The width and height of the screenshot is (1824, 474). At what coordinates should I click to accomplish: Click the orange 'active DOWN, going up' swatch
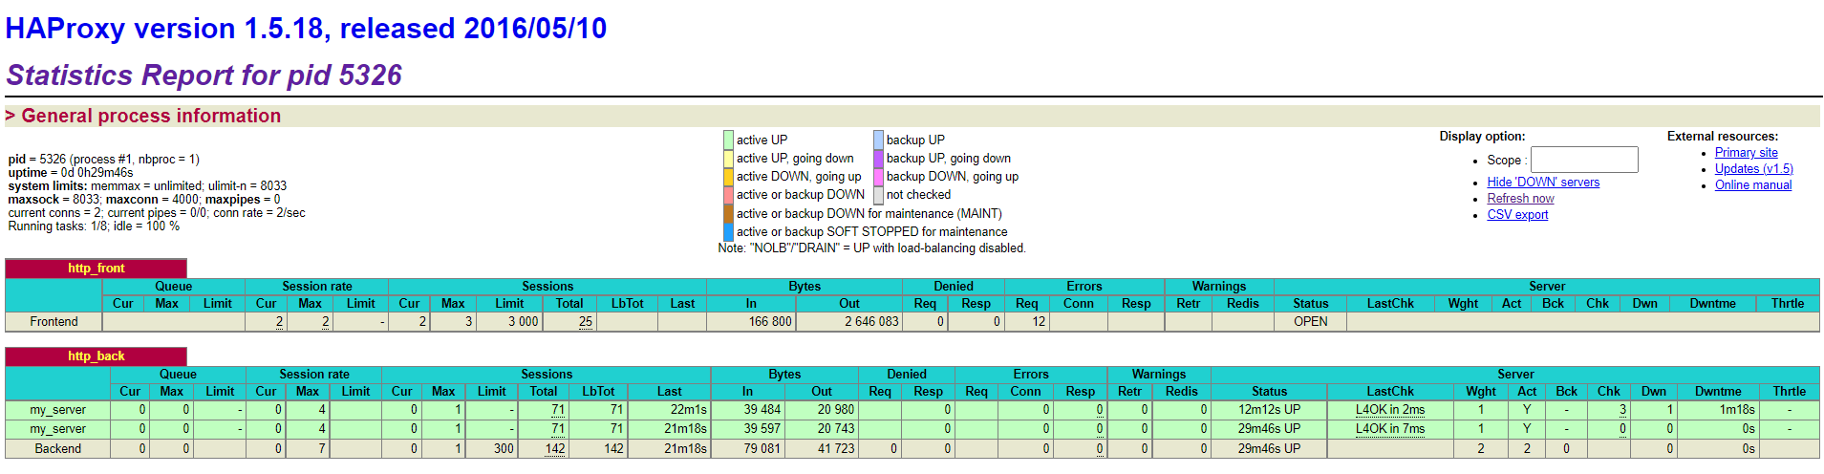pos(728,177)
